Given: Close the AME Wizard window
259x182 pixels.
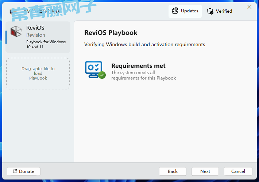Looking at the screenshot, I should [250, 7].
